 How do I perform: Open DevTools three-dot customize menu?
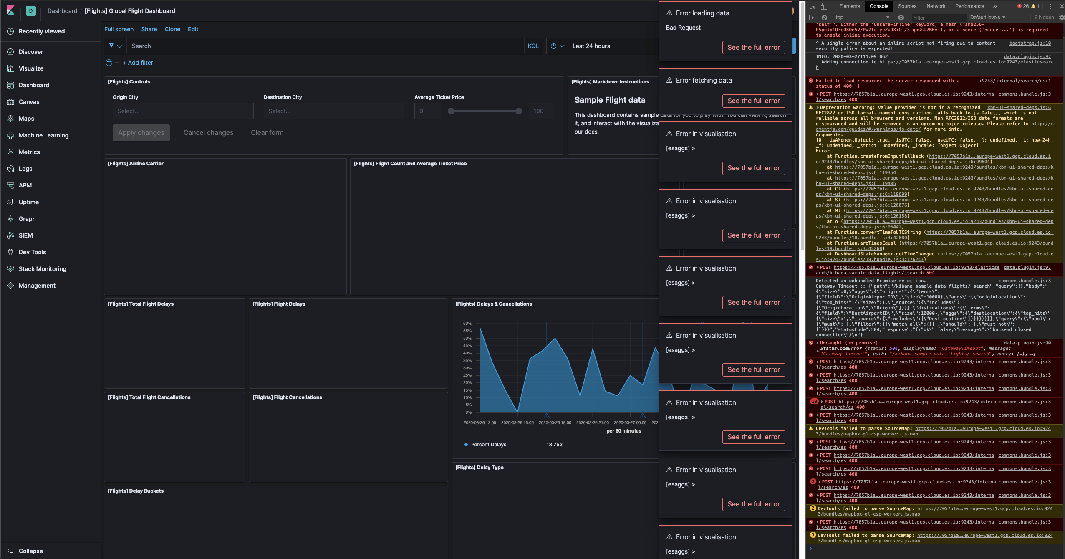1050,6
